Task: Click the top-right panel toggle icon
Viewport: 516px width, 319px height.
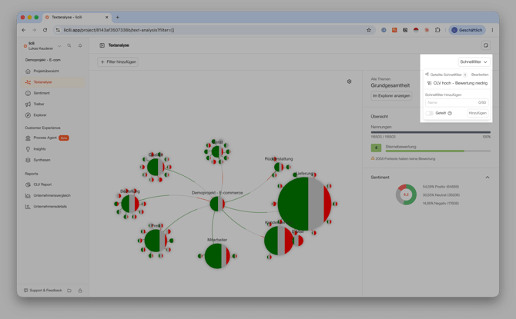Action: click(x=486, y=45)
